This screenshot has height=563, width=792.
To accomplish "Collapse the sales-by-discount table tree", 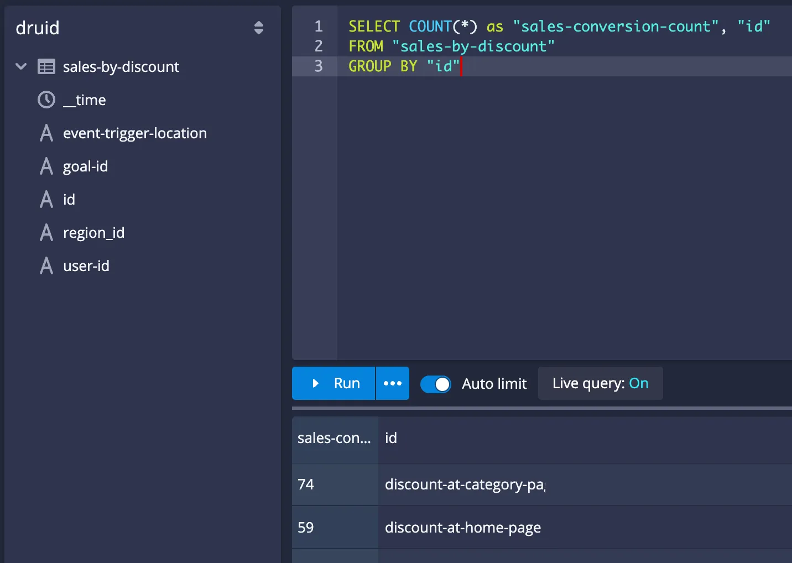I will [x=21, y=67].
